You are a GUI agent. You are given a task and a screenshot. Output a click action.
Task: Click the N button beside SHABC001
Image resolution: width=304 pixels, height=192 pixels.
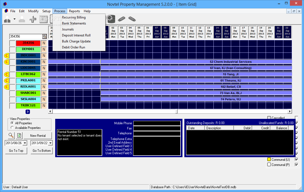point(44,93)
